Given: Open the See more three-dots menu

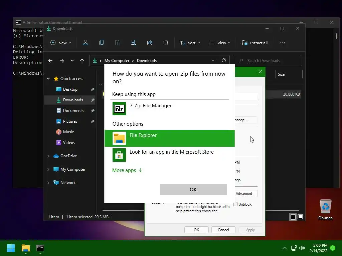Looking at the screenshot, I should coord(282,43).
